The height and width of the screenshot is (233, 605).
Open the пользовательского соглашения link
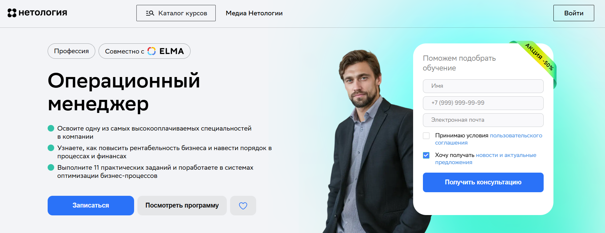tap(489, 139)
